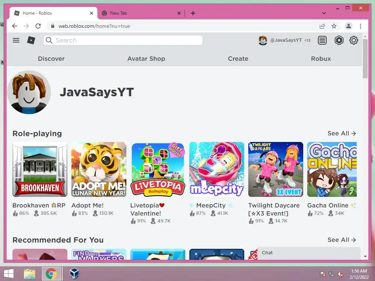Open the Brookhaven game thumbnail
This screenshot has width=375, height=281.
click(40, 169)
